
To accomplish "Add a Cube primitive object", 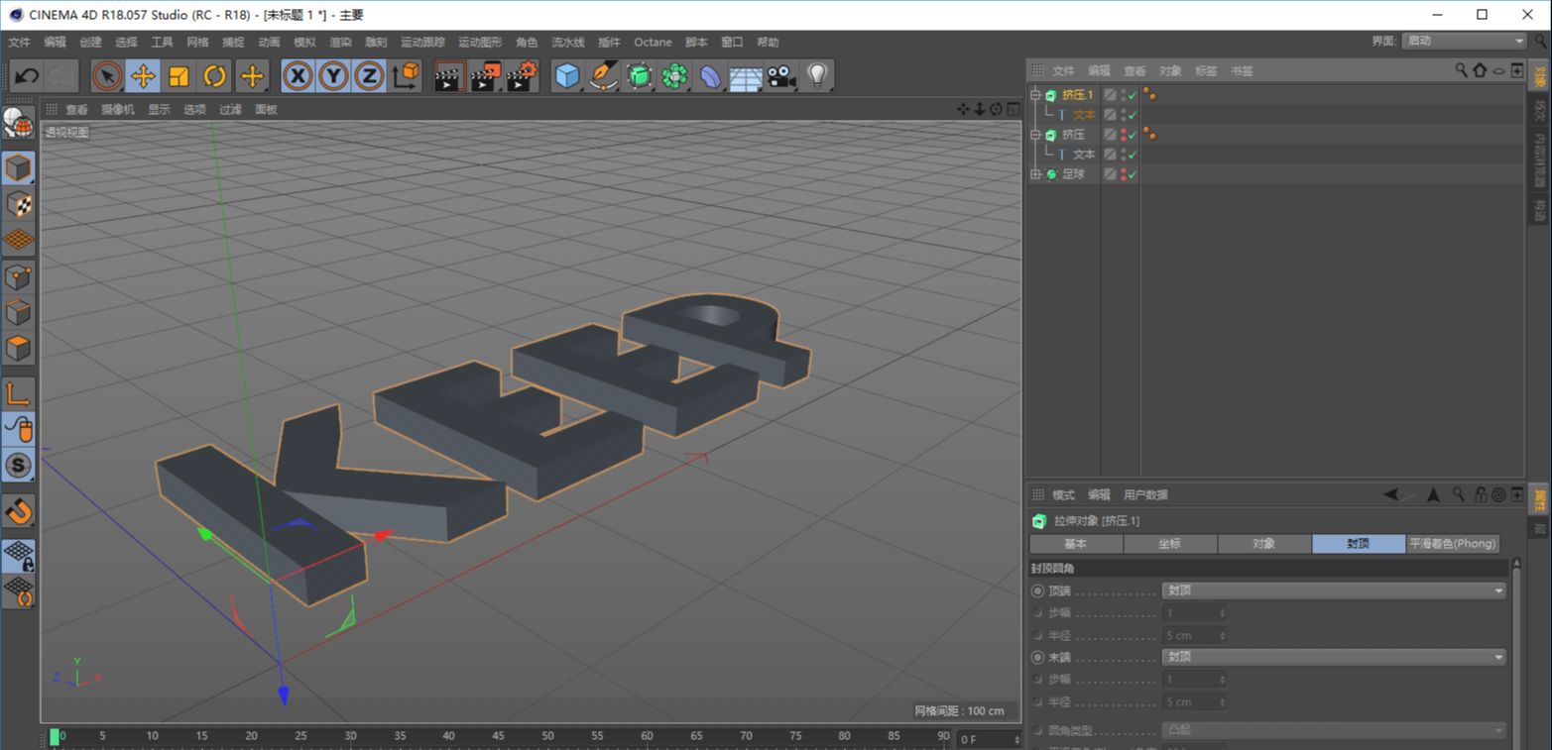I will coord(567,76).
